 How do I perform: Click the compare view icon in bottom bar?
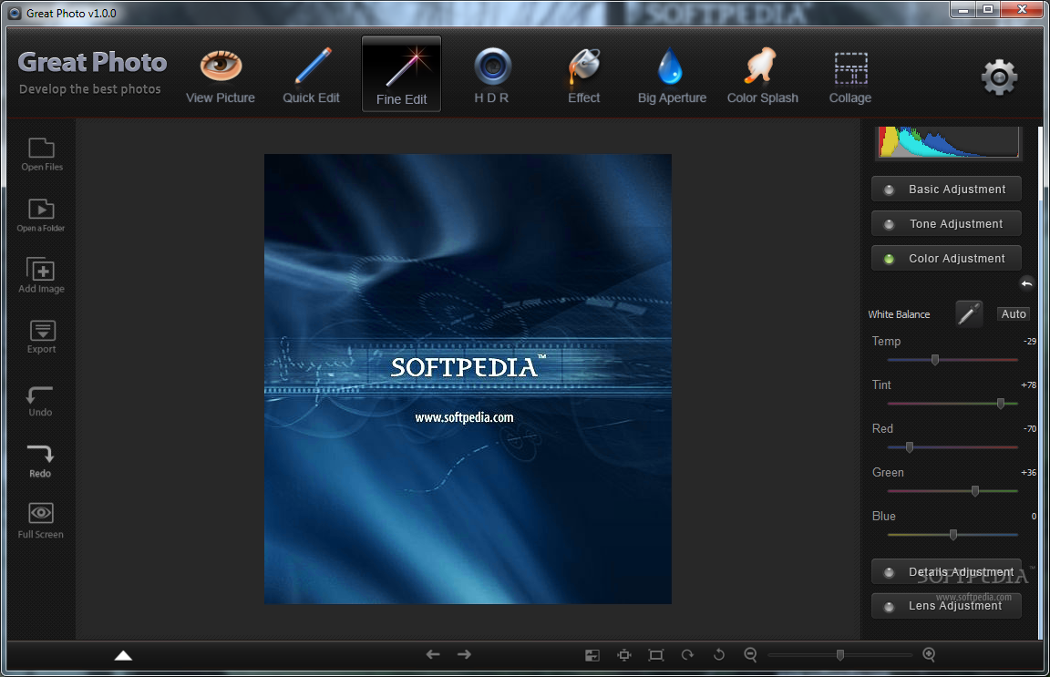(592, 655)
